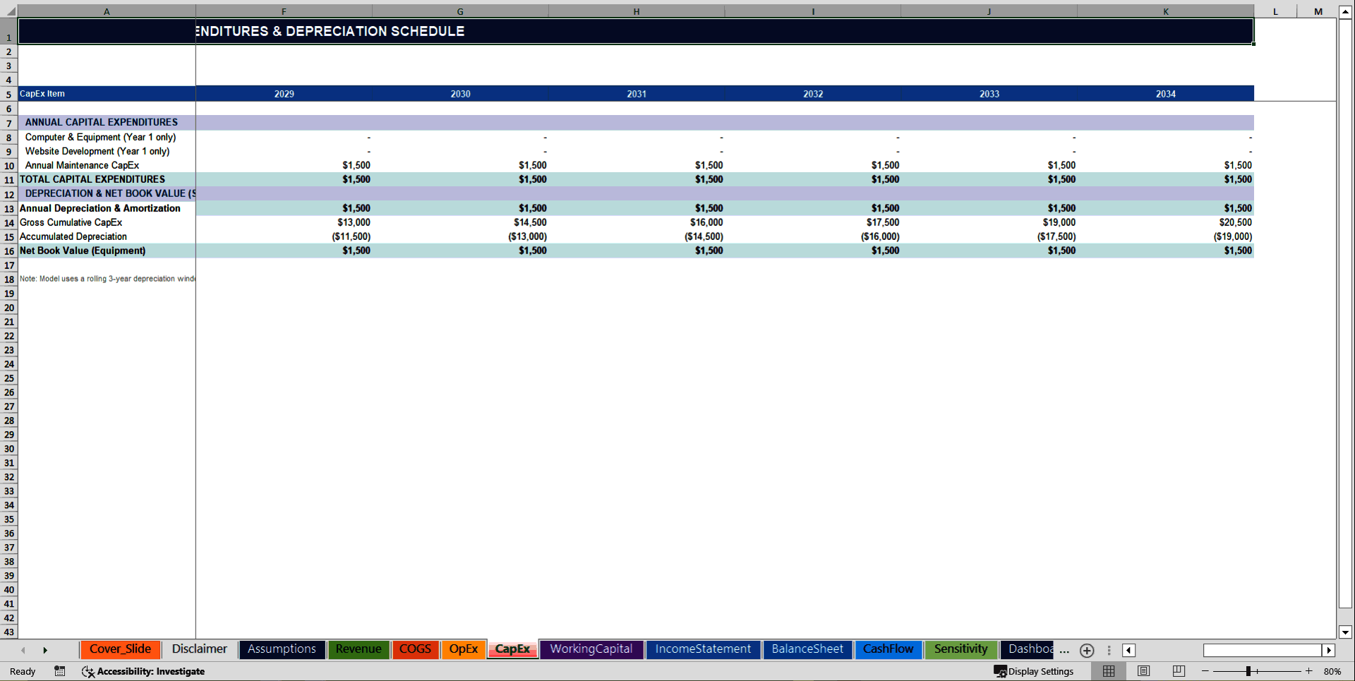Add a new worksheet with plus icon
This screenshot has height=681, width=1355.
coord(1086,650)
